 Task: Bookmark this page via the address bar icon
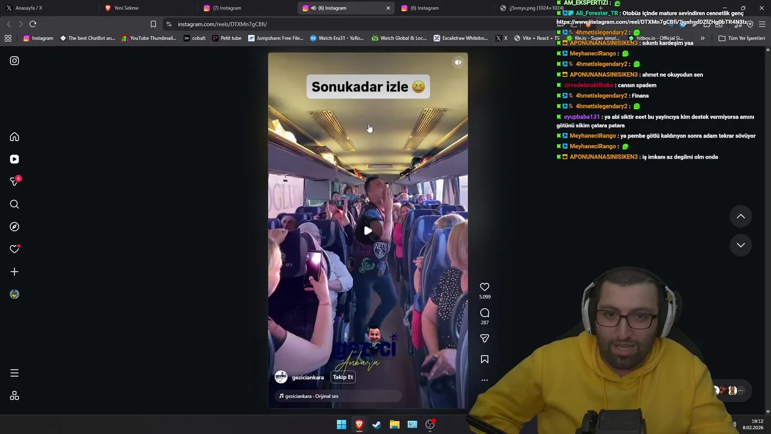153,24
